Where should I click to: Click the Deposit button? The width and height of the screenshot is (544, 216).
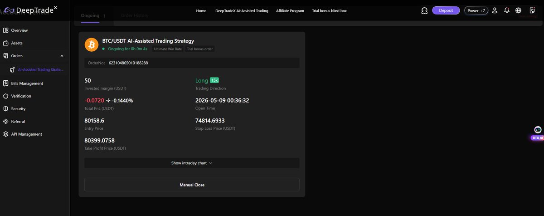coord(446,10)
